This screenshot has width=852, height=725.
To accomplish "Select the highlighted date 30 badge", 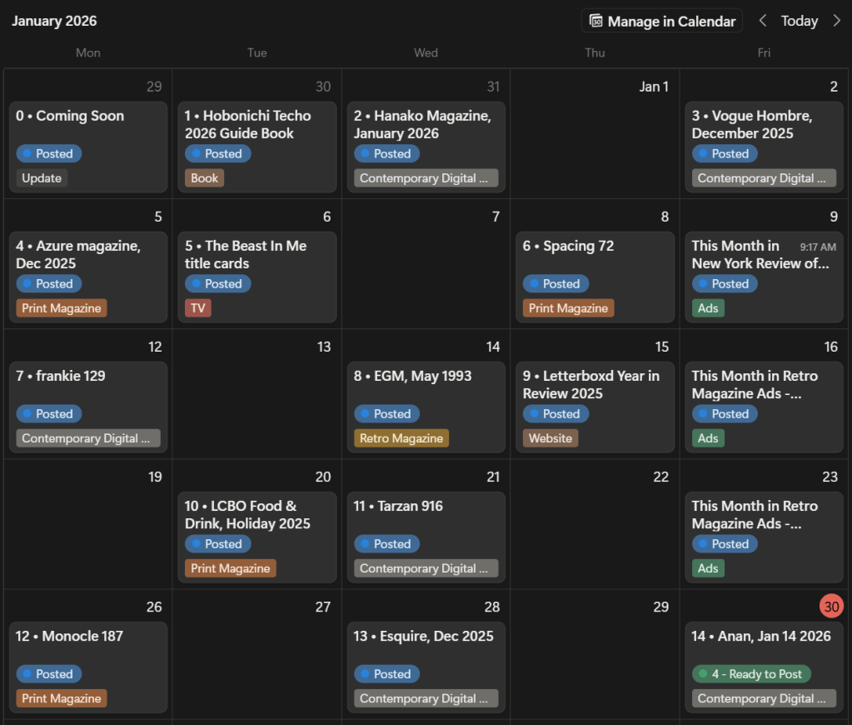I will coord(830,607).
